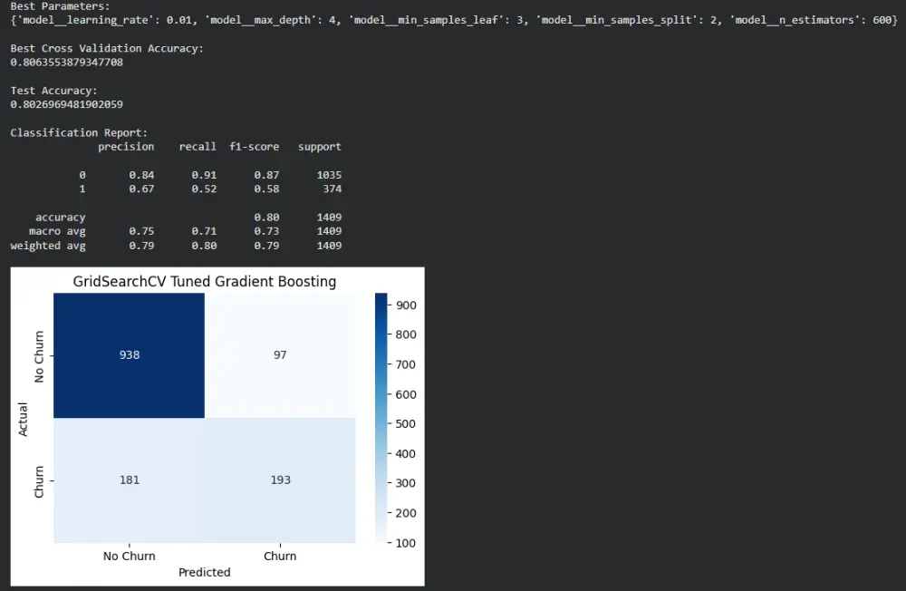Click the colorbar tick label 100
This screenshot has height=591, width=906.
pyautogui.click(x=406, y=543)
